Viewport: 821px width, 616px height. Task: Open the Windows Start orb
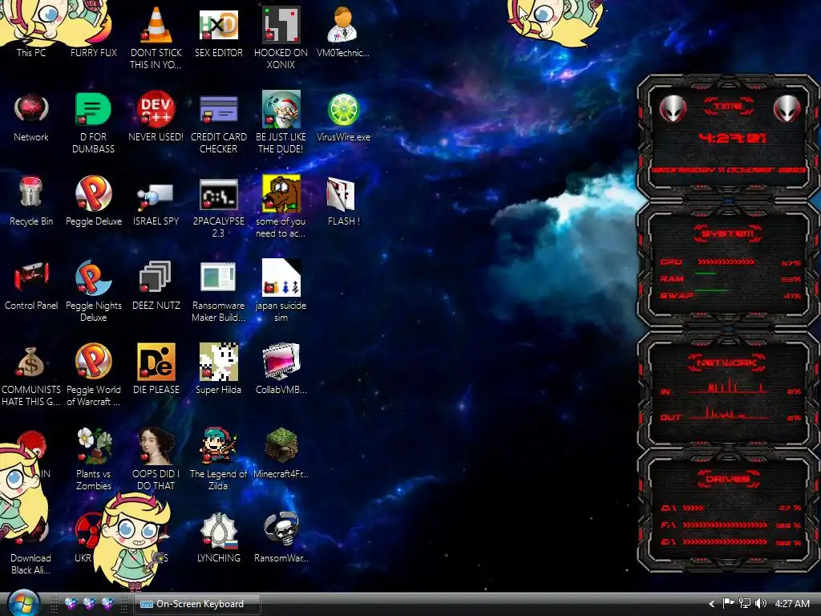[x=23, y=603]
